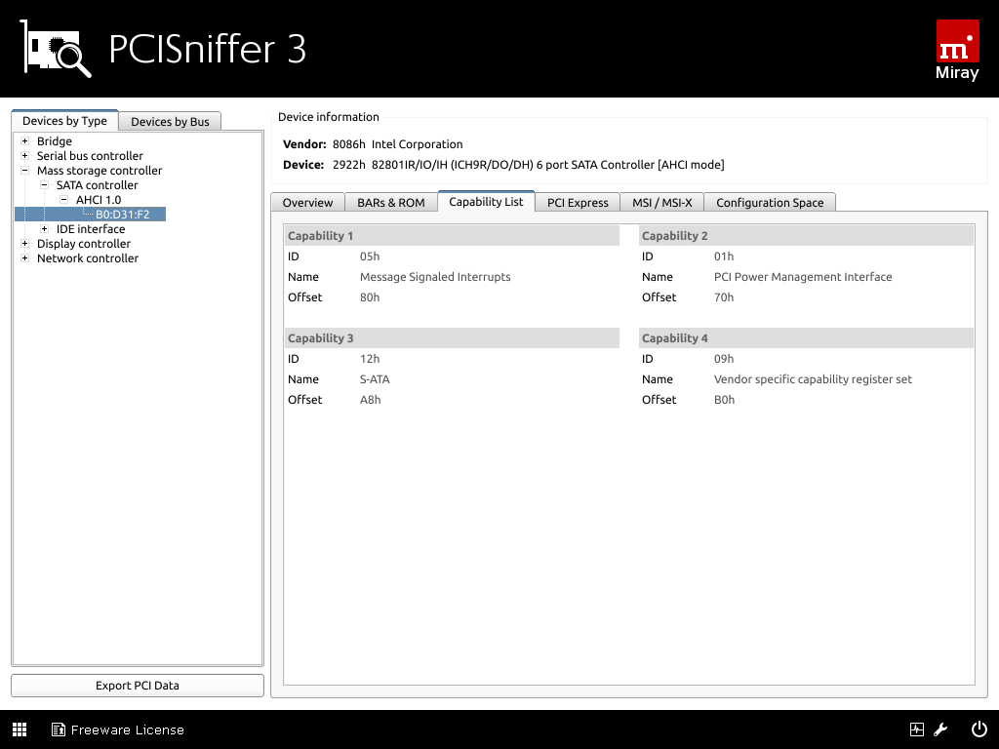Viewport: 999px width, 749px height.
Task: Click the Capability 1 header
Action: 452,236
